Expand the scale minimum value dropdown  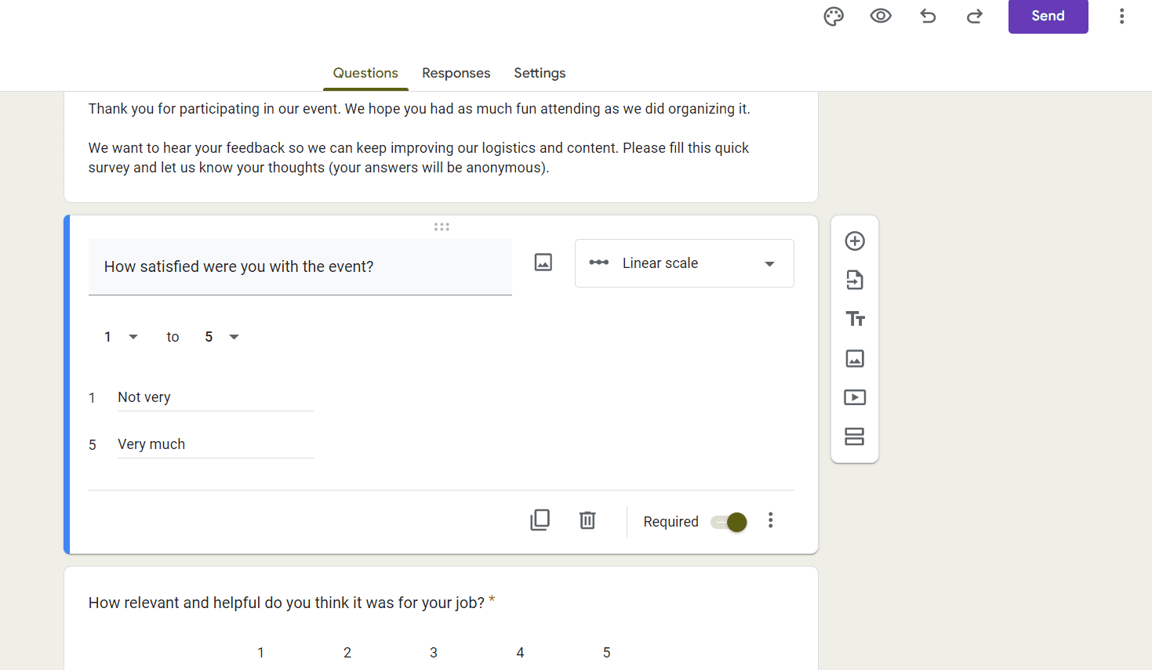coord(121,337)
